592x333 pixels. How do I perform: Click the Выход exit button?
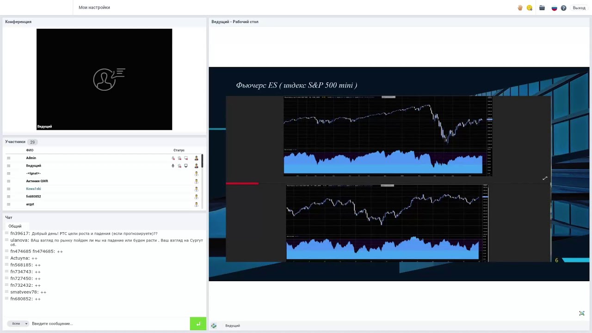[x=579, y=8]
